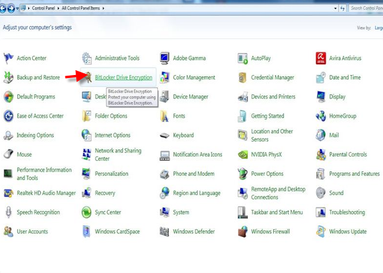Click the Taskbar and Start Menu link
This screenshot has height=273, width=383.
coord(277,212)
